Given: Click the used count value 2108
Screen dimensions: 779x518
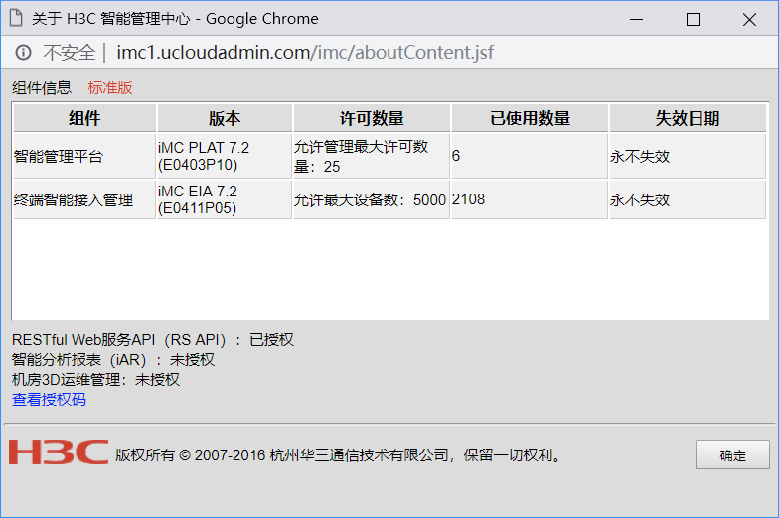Looking at the screenshot, I should (x=469, y=199).
